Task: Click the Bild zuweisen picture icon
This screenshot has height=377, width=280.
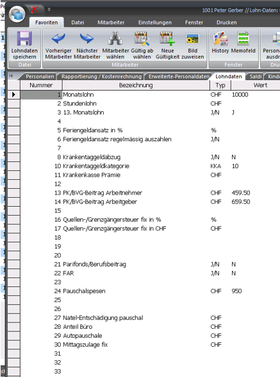Action: [x=193, y=39]
